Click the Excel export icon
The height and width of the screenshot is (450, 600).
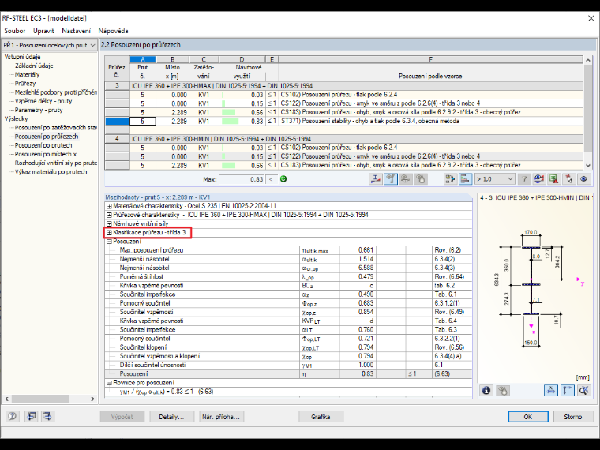click(554, 179)
